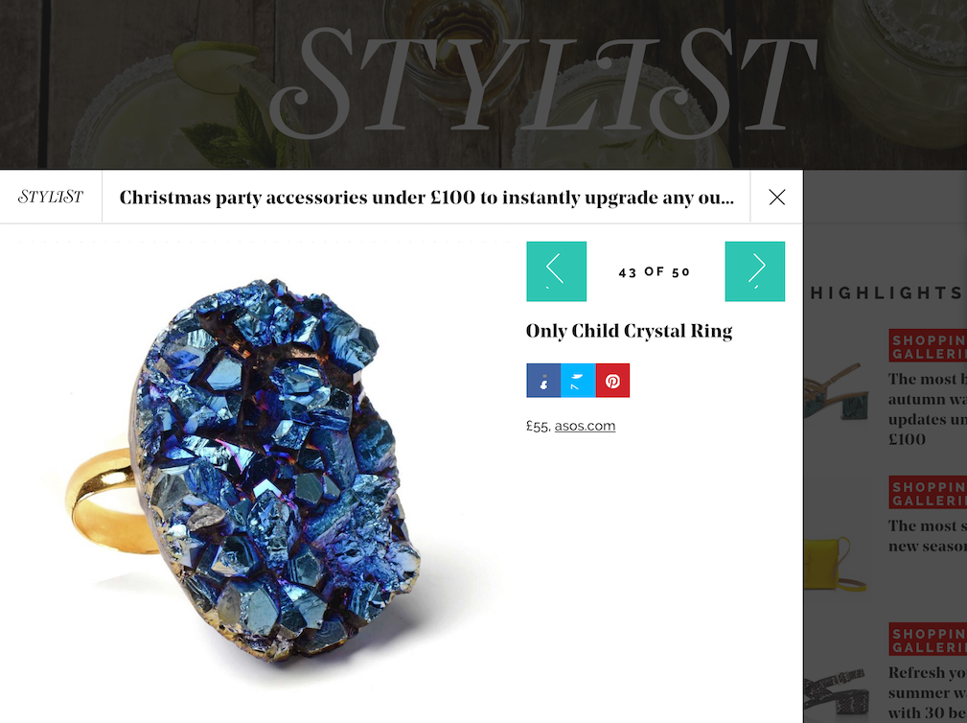
Task: Open the yellow bag highlight thumbnail
Action: (836, 564)
